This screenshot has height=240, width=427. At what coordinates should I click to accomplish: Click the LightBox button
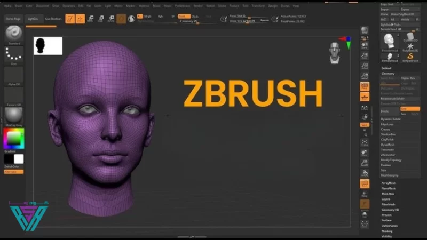33,19
